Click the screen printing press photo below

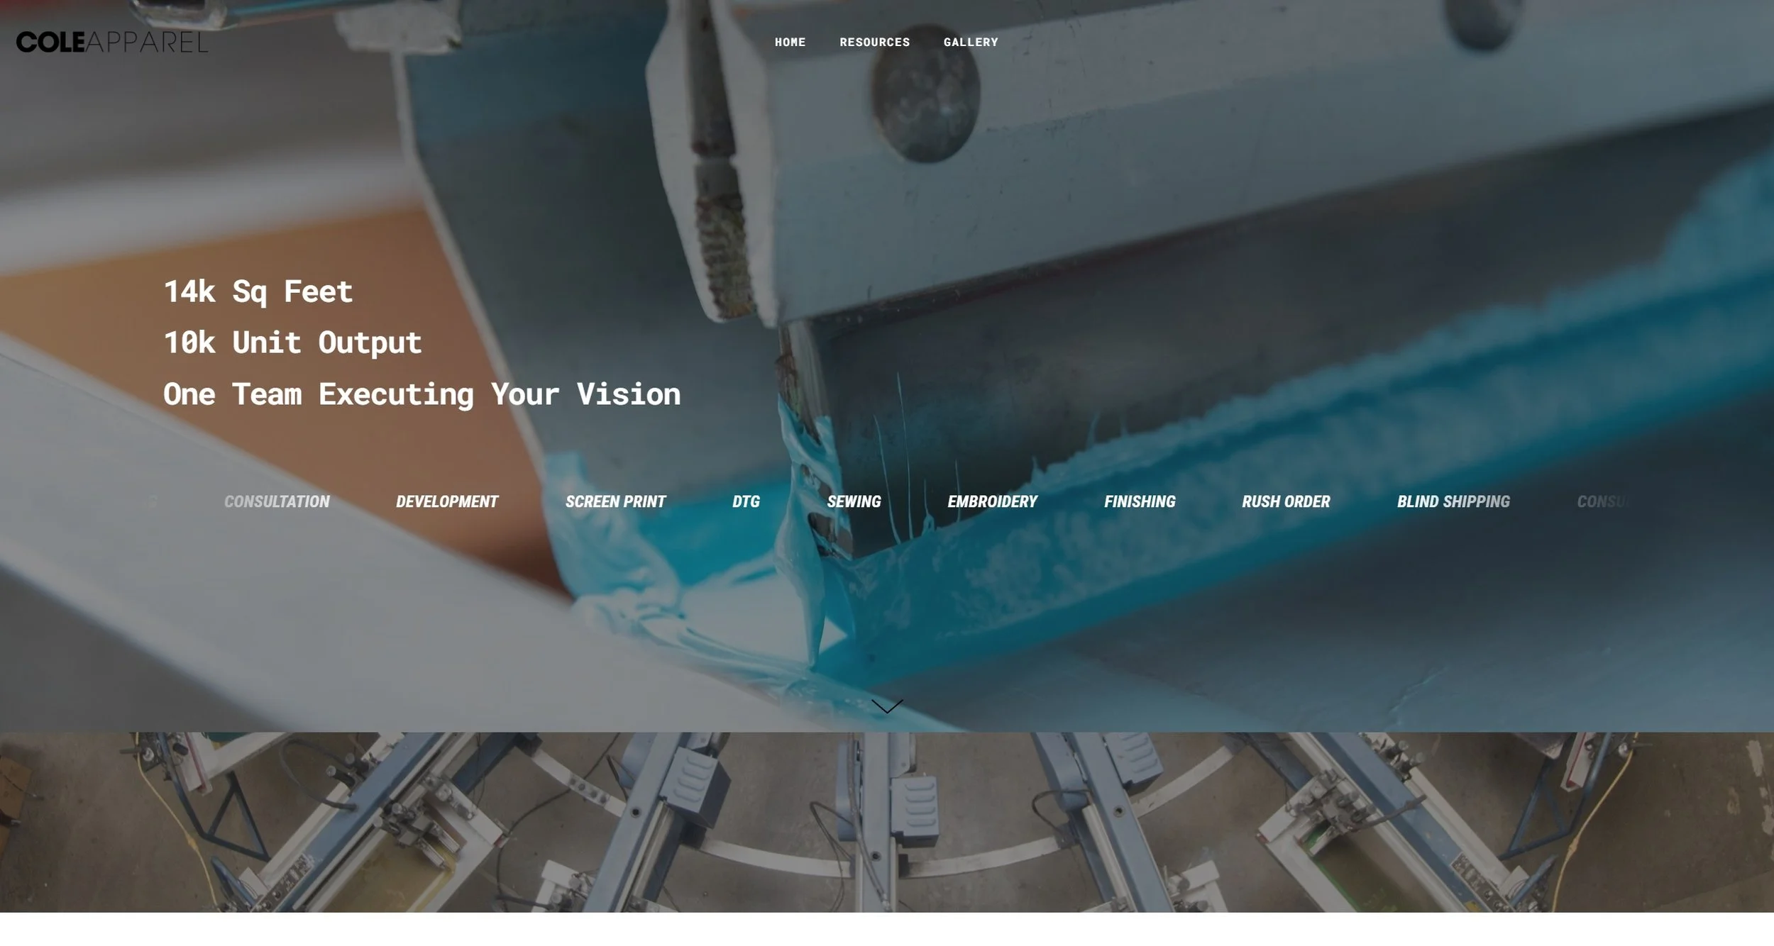887,823
